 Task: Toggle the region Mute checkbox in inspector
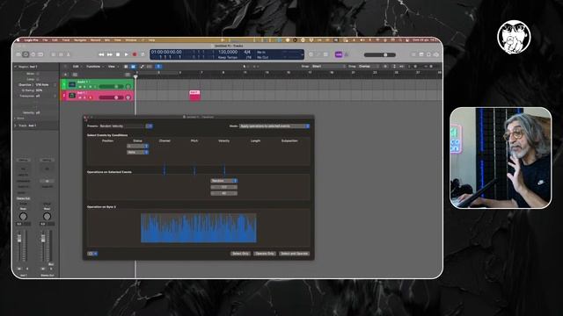pyautogui.click(x=38, y=74)
